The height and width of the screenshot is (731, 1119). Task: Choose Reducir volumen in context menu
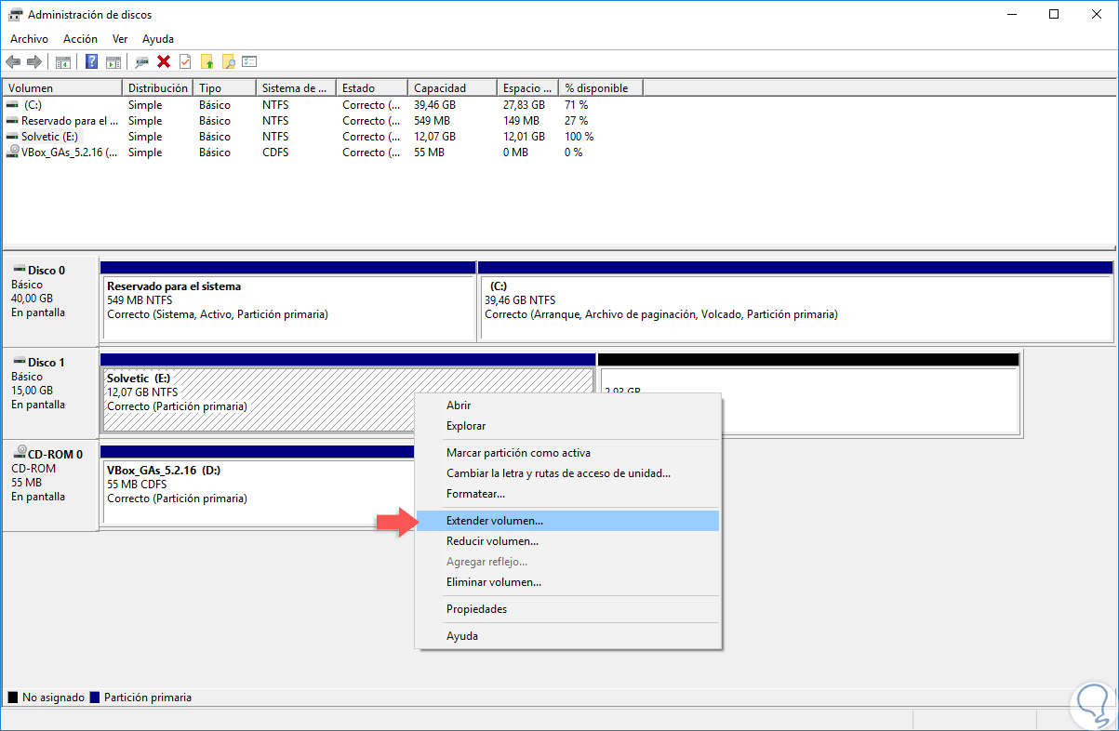click(492, 541)
